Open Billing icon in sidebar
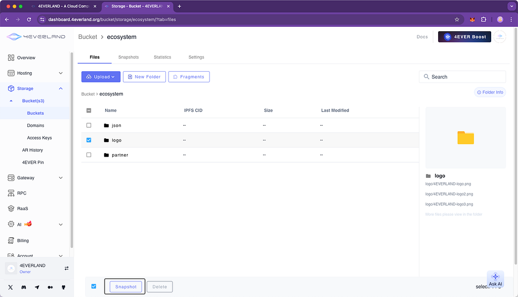This screenshot has height=297, width=518. click(11, 240)
